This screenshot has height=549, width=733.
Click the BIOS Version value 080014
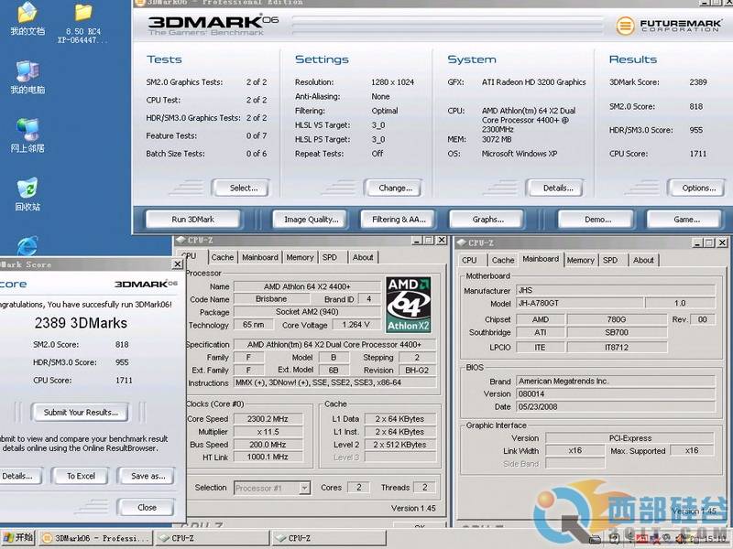pyautogui.click(x=616, y=394)
